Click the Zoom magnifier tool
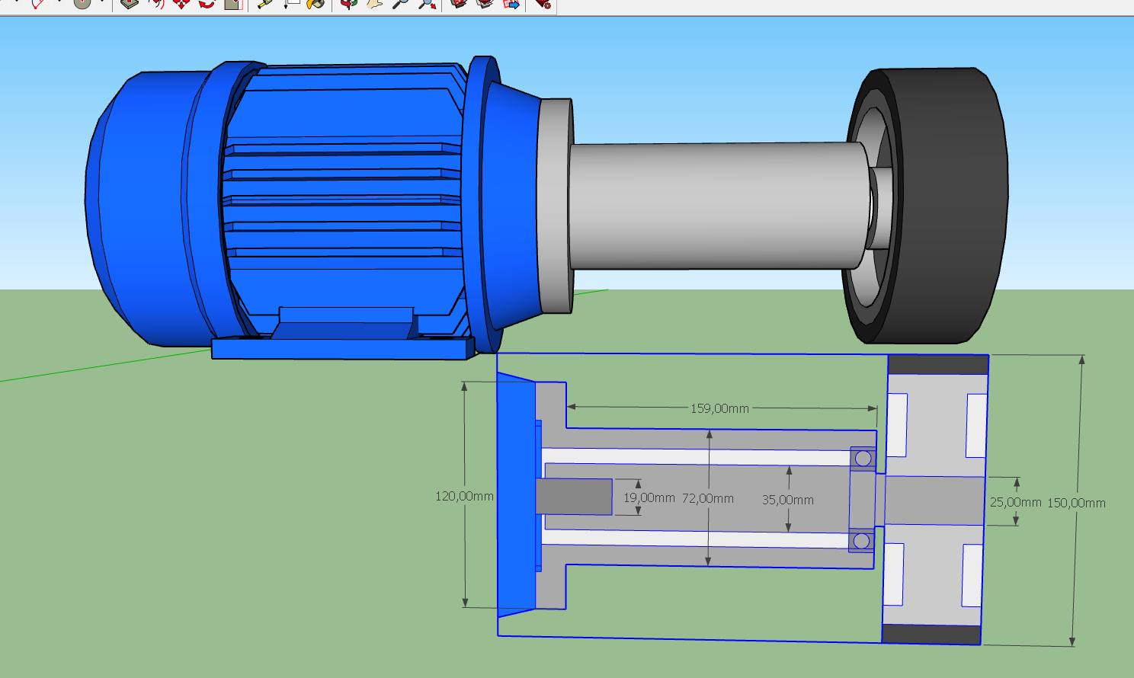 [400, 3]
